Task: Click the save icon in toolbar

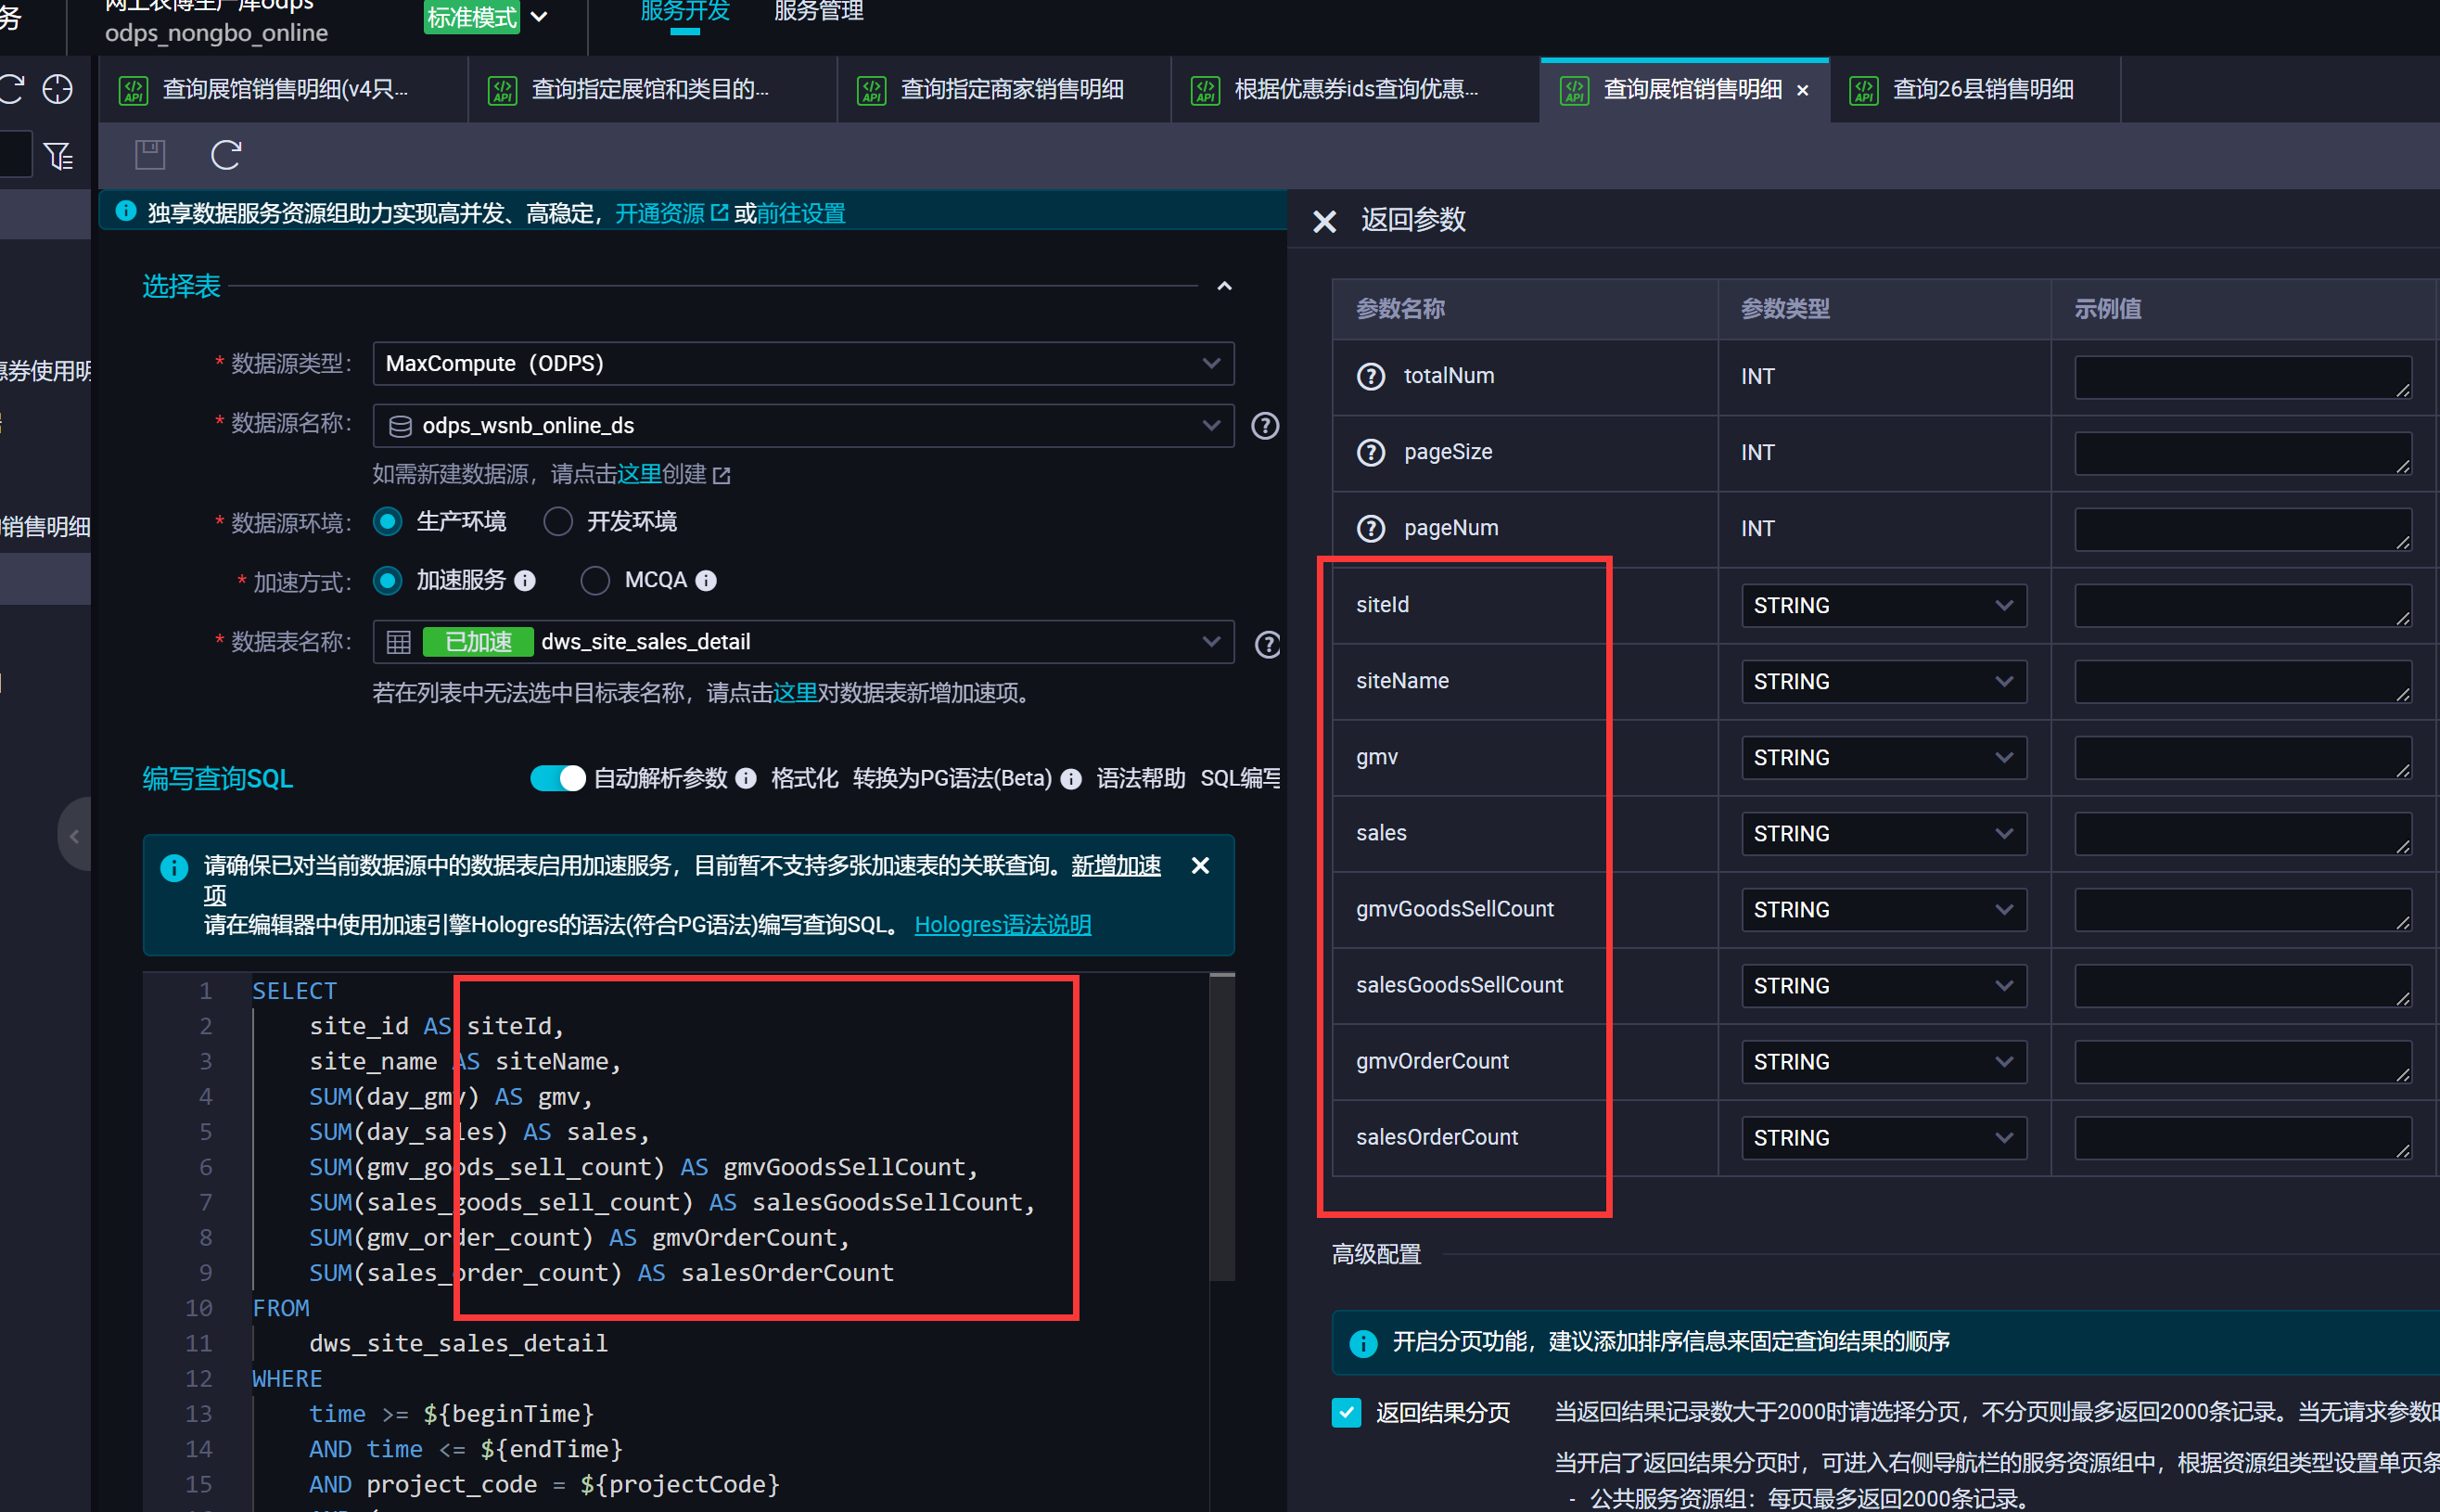Action: pos(150,155)
